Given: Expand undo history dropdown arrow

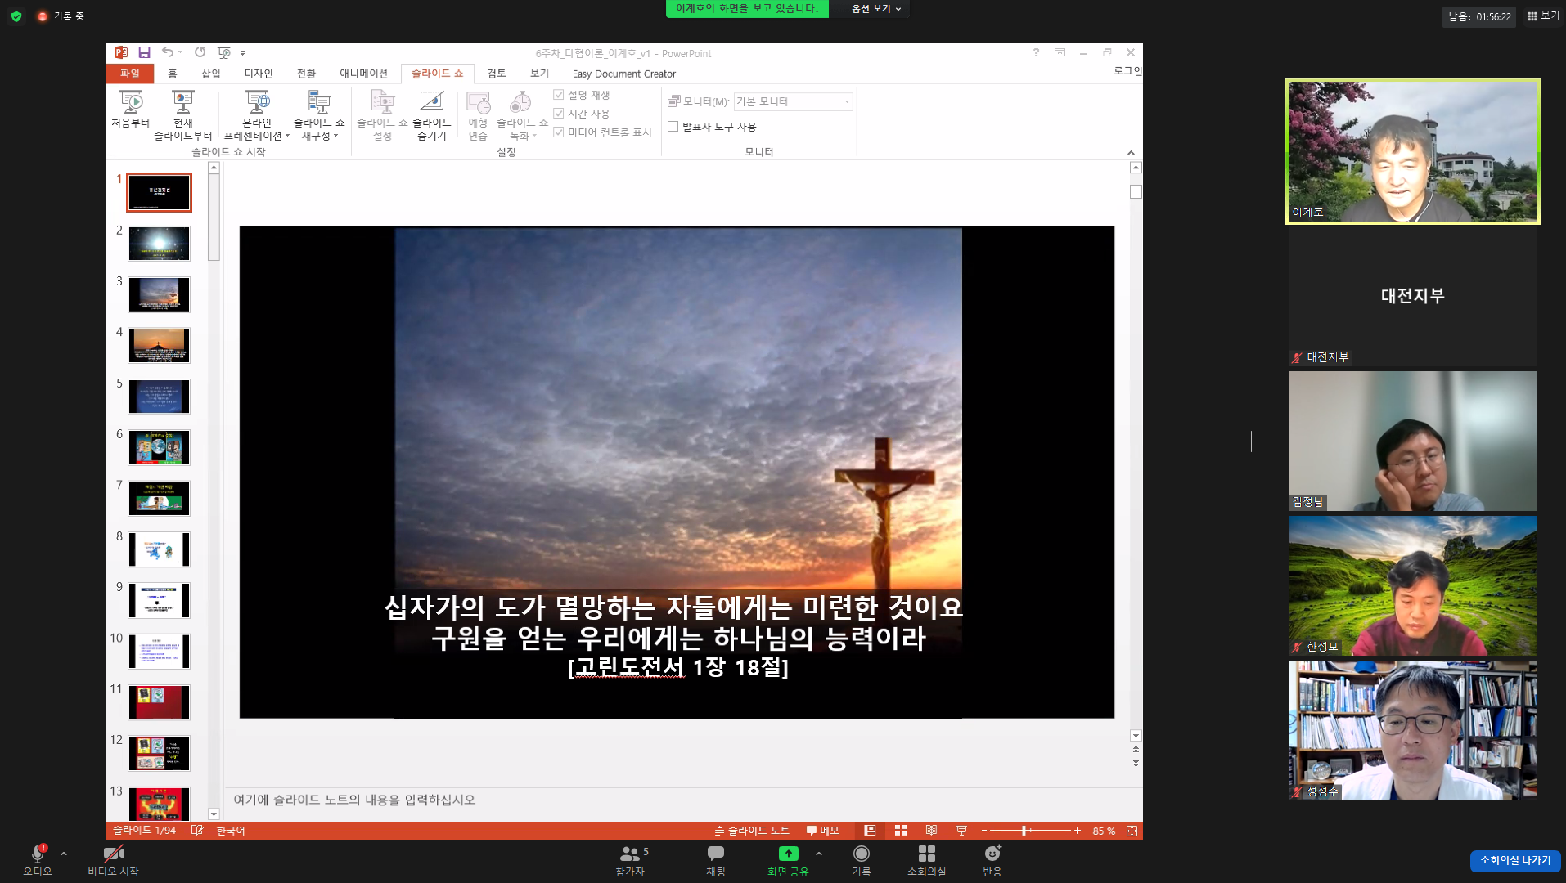Looking at the screenshot, I should (181, 52).
